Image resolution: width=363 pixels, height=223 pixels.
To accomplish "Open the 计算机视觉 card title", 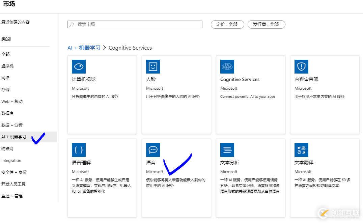I will point(84,79).
